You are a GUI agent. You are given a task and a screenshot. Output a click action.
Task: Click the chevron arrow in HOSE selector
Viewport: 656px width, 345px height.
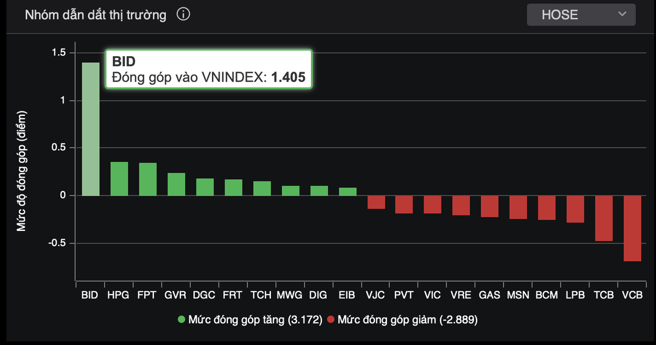click(622, 14)
